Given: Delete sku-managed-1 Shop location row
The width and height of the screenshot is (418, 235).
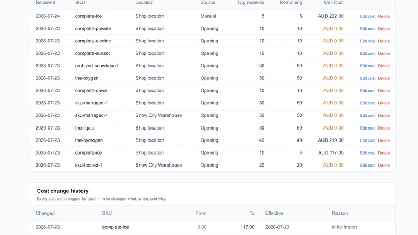Looking at the screenshot, I should pos(384,103).
